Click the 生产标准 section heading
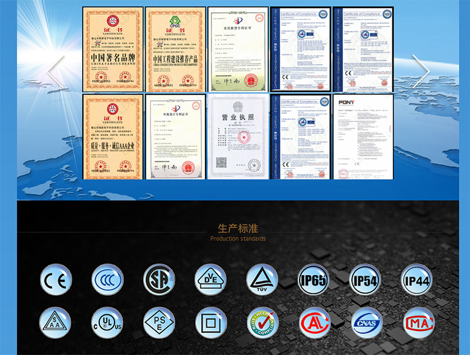470x355 pixels. coord(238,228)
